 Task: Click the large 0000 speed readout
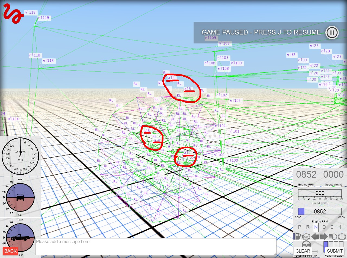(x=333, y=175)
